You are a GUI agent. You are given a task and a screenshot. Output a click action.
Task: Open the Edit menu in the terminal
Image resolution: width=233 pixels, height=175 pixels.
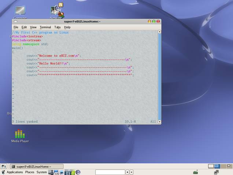pyautogui.click(x=24, y=27)
